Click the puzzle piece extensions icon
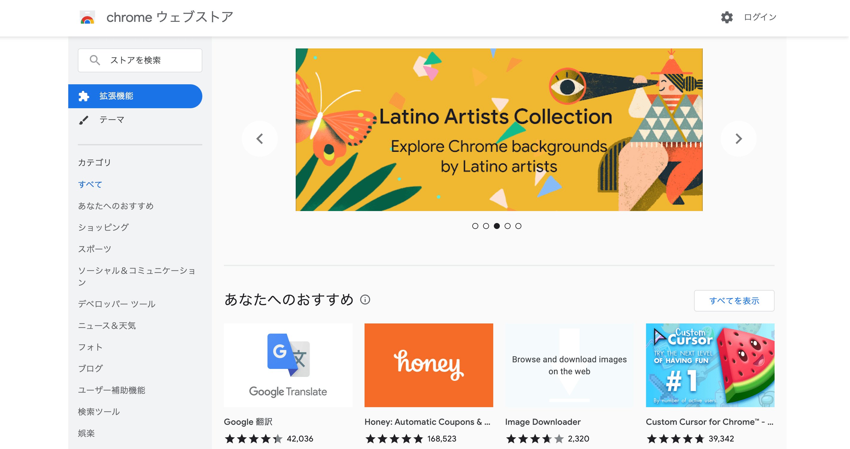Screen dimensions: 850x449 pyautogui.click(x=84, y=96)
